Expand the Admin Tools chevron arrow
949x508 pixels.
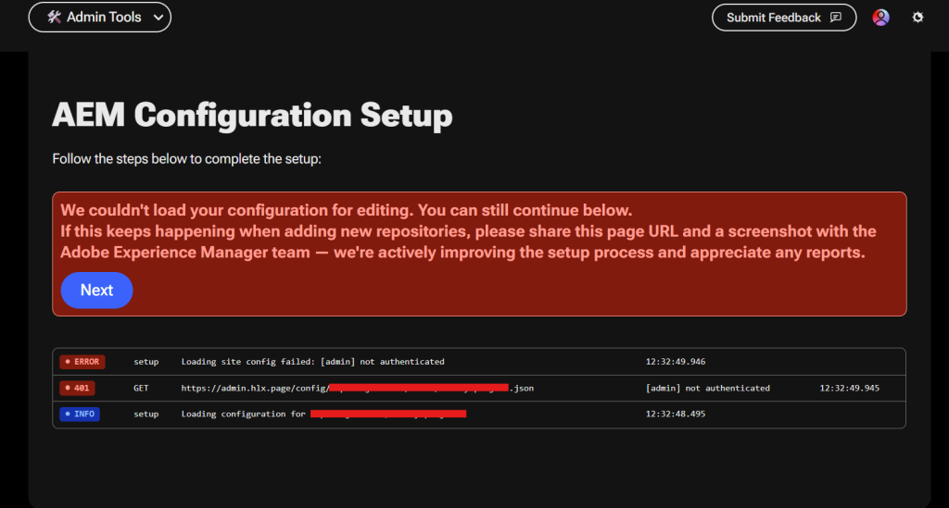tap(158, 18)
